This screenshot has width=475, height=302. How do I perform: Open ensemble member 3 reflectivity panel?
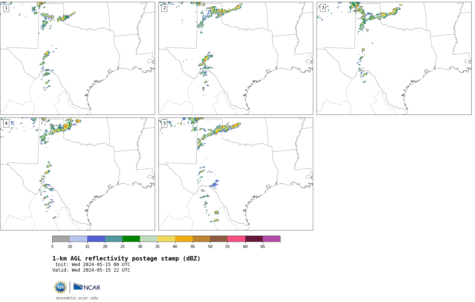coord(394,58)
